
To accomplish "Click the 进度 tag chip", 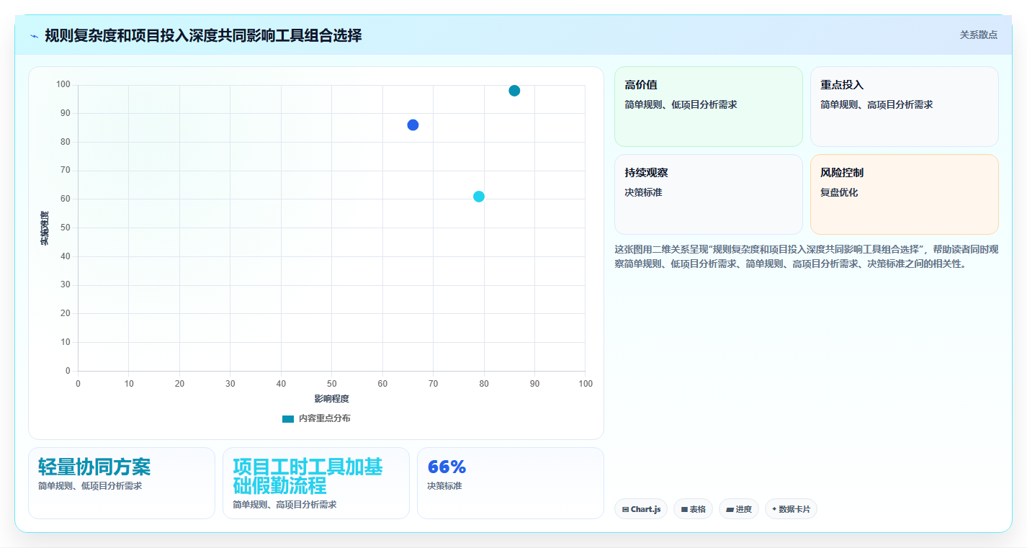I will click(739, 509).
